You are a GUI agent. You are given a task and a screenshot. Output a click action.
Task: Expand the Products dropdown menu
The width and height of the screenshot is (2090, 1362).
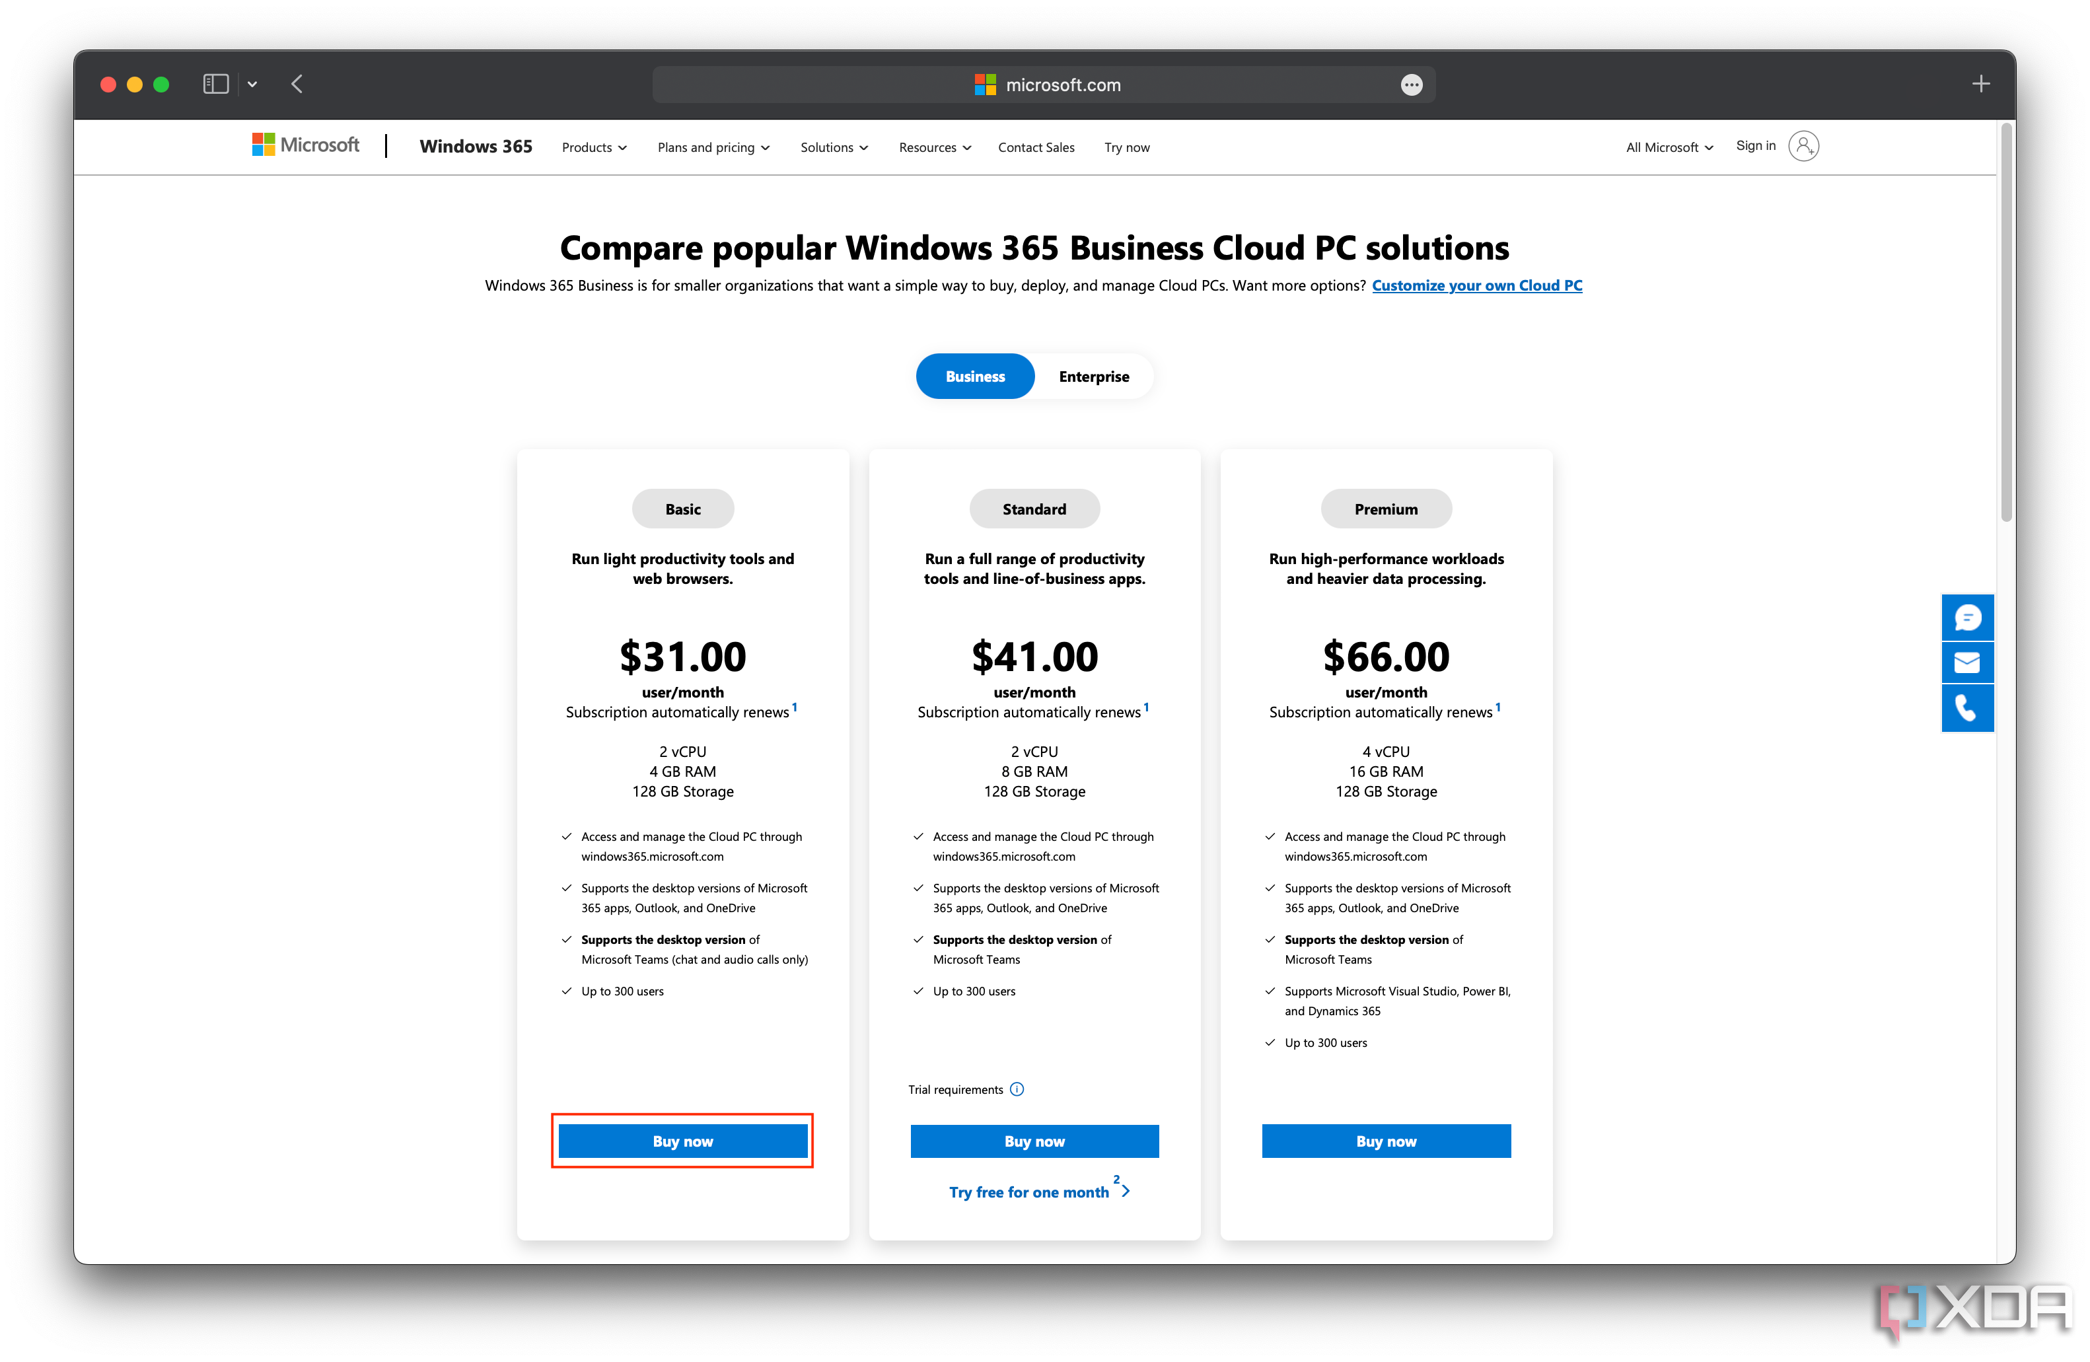point(594,146)
